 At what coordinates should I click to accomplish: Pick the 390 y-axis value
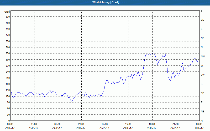pos(8,41)
